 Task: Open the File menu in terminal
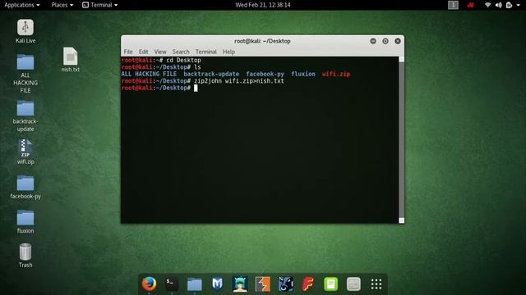[x=128, y=52]
